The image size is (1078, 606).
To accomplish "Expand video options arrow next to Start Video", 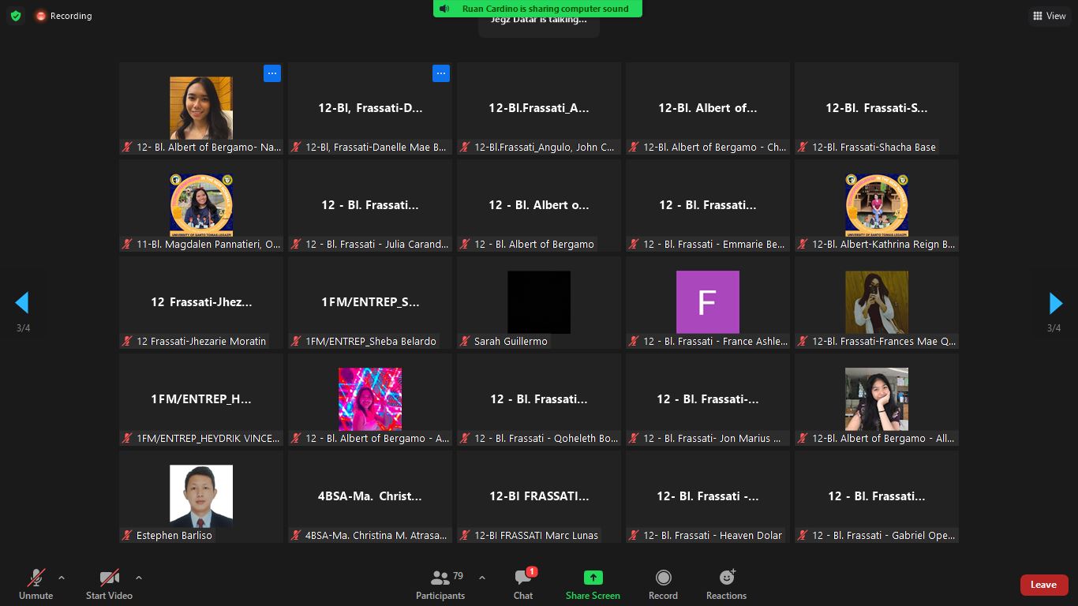I will [x=139, y=578].
